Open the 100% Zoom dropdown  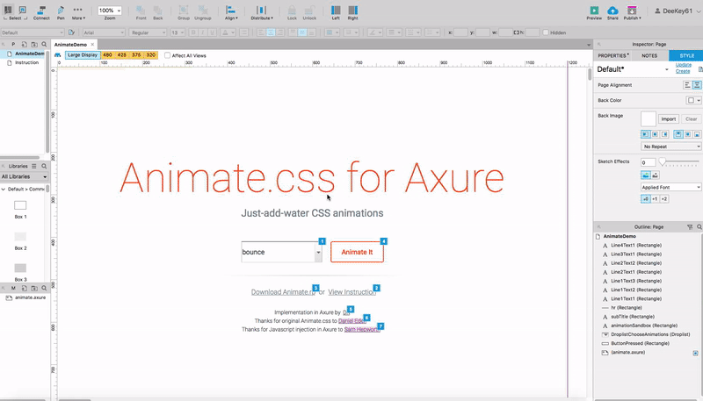[110, 11]
